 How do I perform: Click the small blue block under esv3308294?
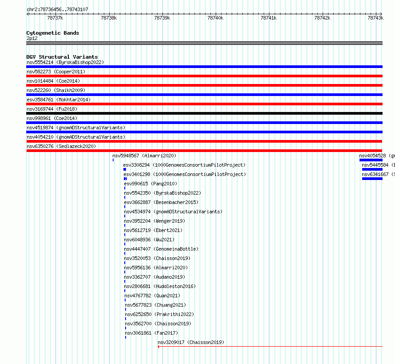click(x=125, y=169)
